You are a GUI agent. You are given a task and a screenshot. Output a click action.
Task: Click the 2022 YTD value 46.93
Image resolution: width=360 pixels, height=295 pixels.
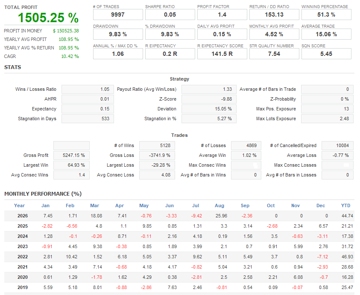347,257
